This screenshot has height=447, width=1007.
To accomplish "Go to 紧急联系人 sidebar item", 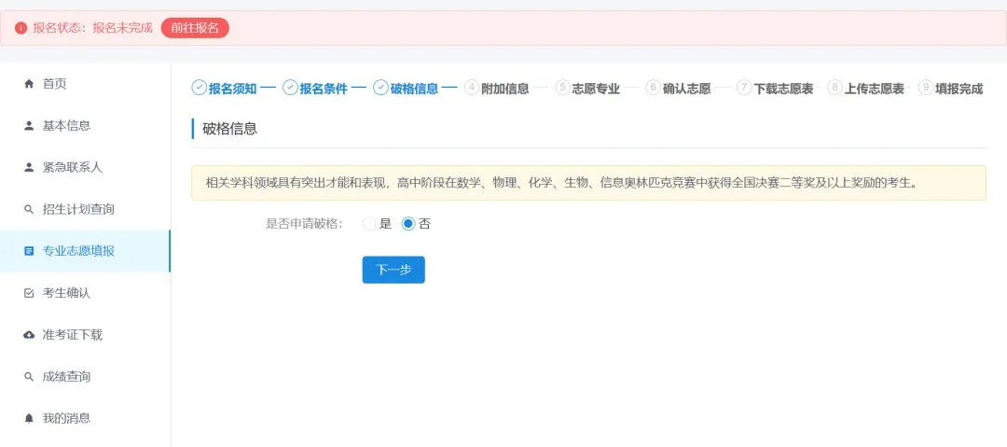I will [85, 168].
